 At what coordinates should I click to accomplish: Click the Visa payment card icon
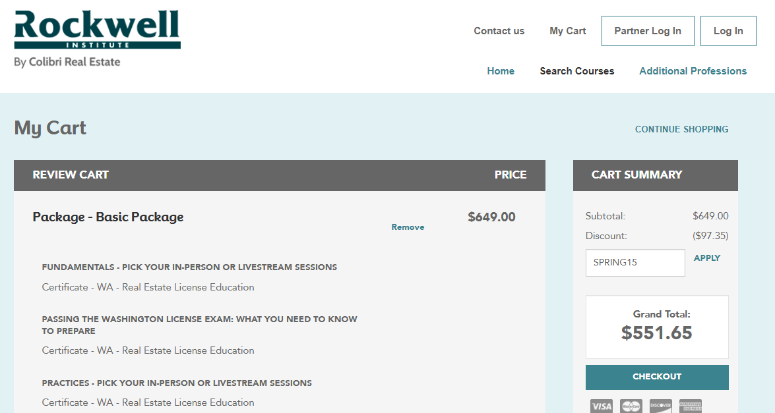tap(601, 406)
